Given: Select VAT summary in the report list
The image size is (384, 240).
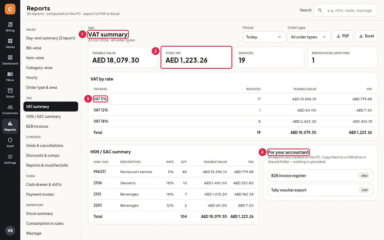Looking at the screenshot, I should [51, 107].
